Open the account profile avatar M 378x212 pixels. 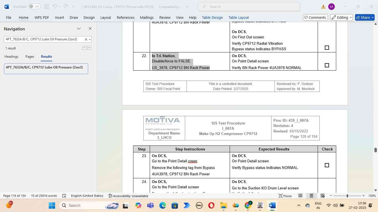[331, 7]
